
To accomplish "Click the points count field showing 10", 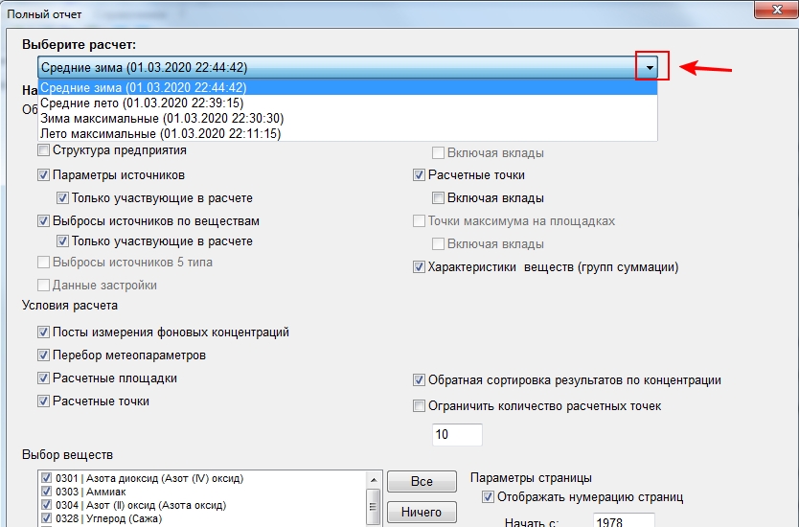I will [x=457, y=434].
